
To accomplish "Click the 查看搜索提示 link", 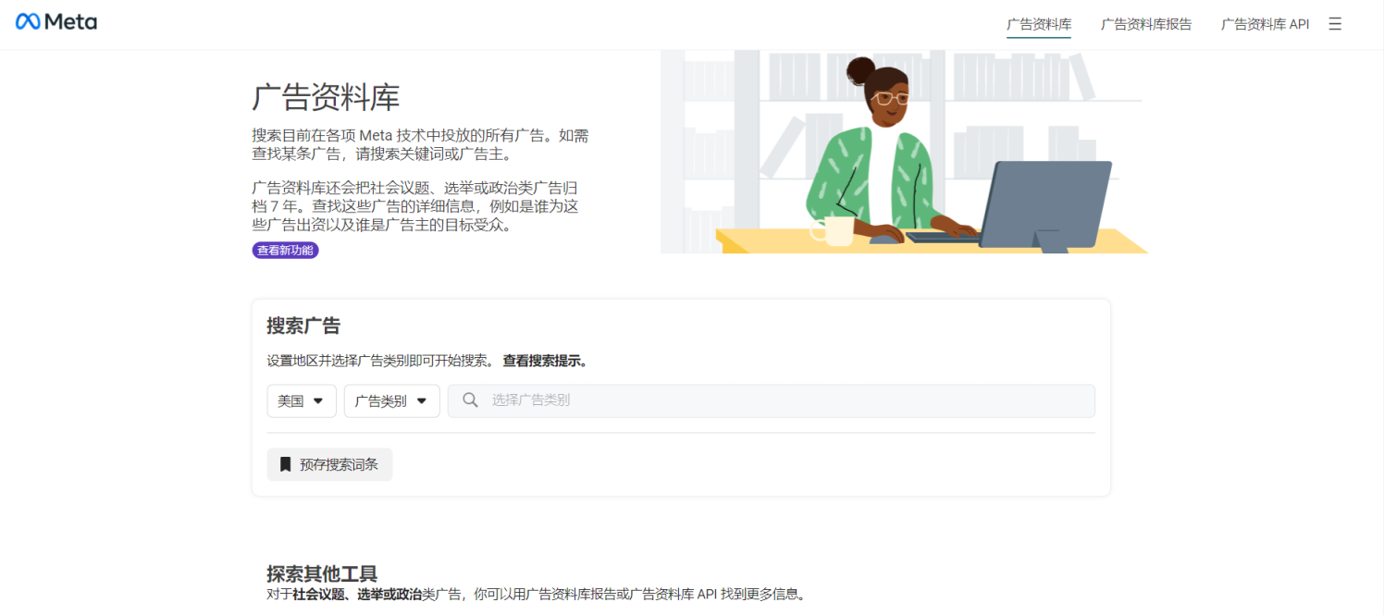I will pyautogui.click(x=541, y=360).
